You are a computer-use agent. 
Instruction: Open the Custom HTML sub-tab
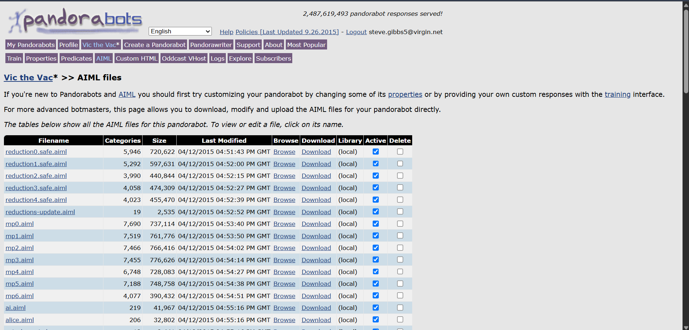pos(136,58)
